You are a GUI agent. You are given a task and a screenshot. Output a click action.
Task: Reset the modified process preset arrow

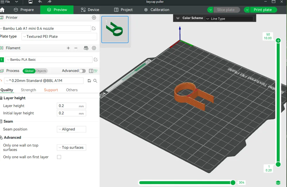1,80
